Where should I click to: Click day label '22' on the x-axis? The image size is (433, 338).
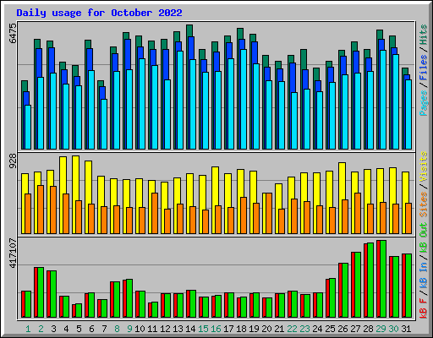(292, 329)
